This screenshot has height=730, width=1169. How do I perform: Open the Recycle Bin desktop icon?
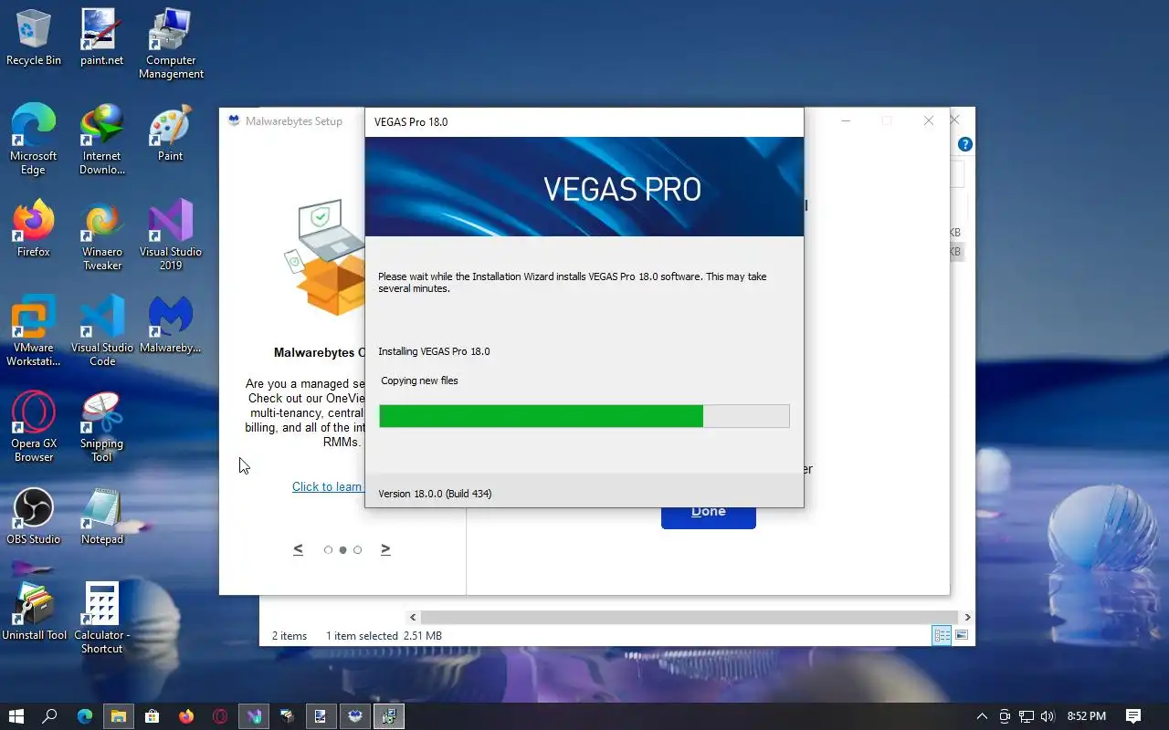(34, 36)
